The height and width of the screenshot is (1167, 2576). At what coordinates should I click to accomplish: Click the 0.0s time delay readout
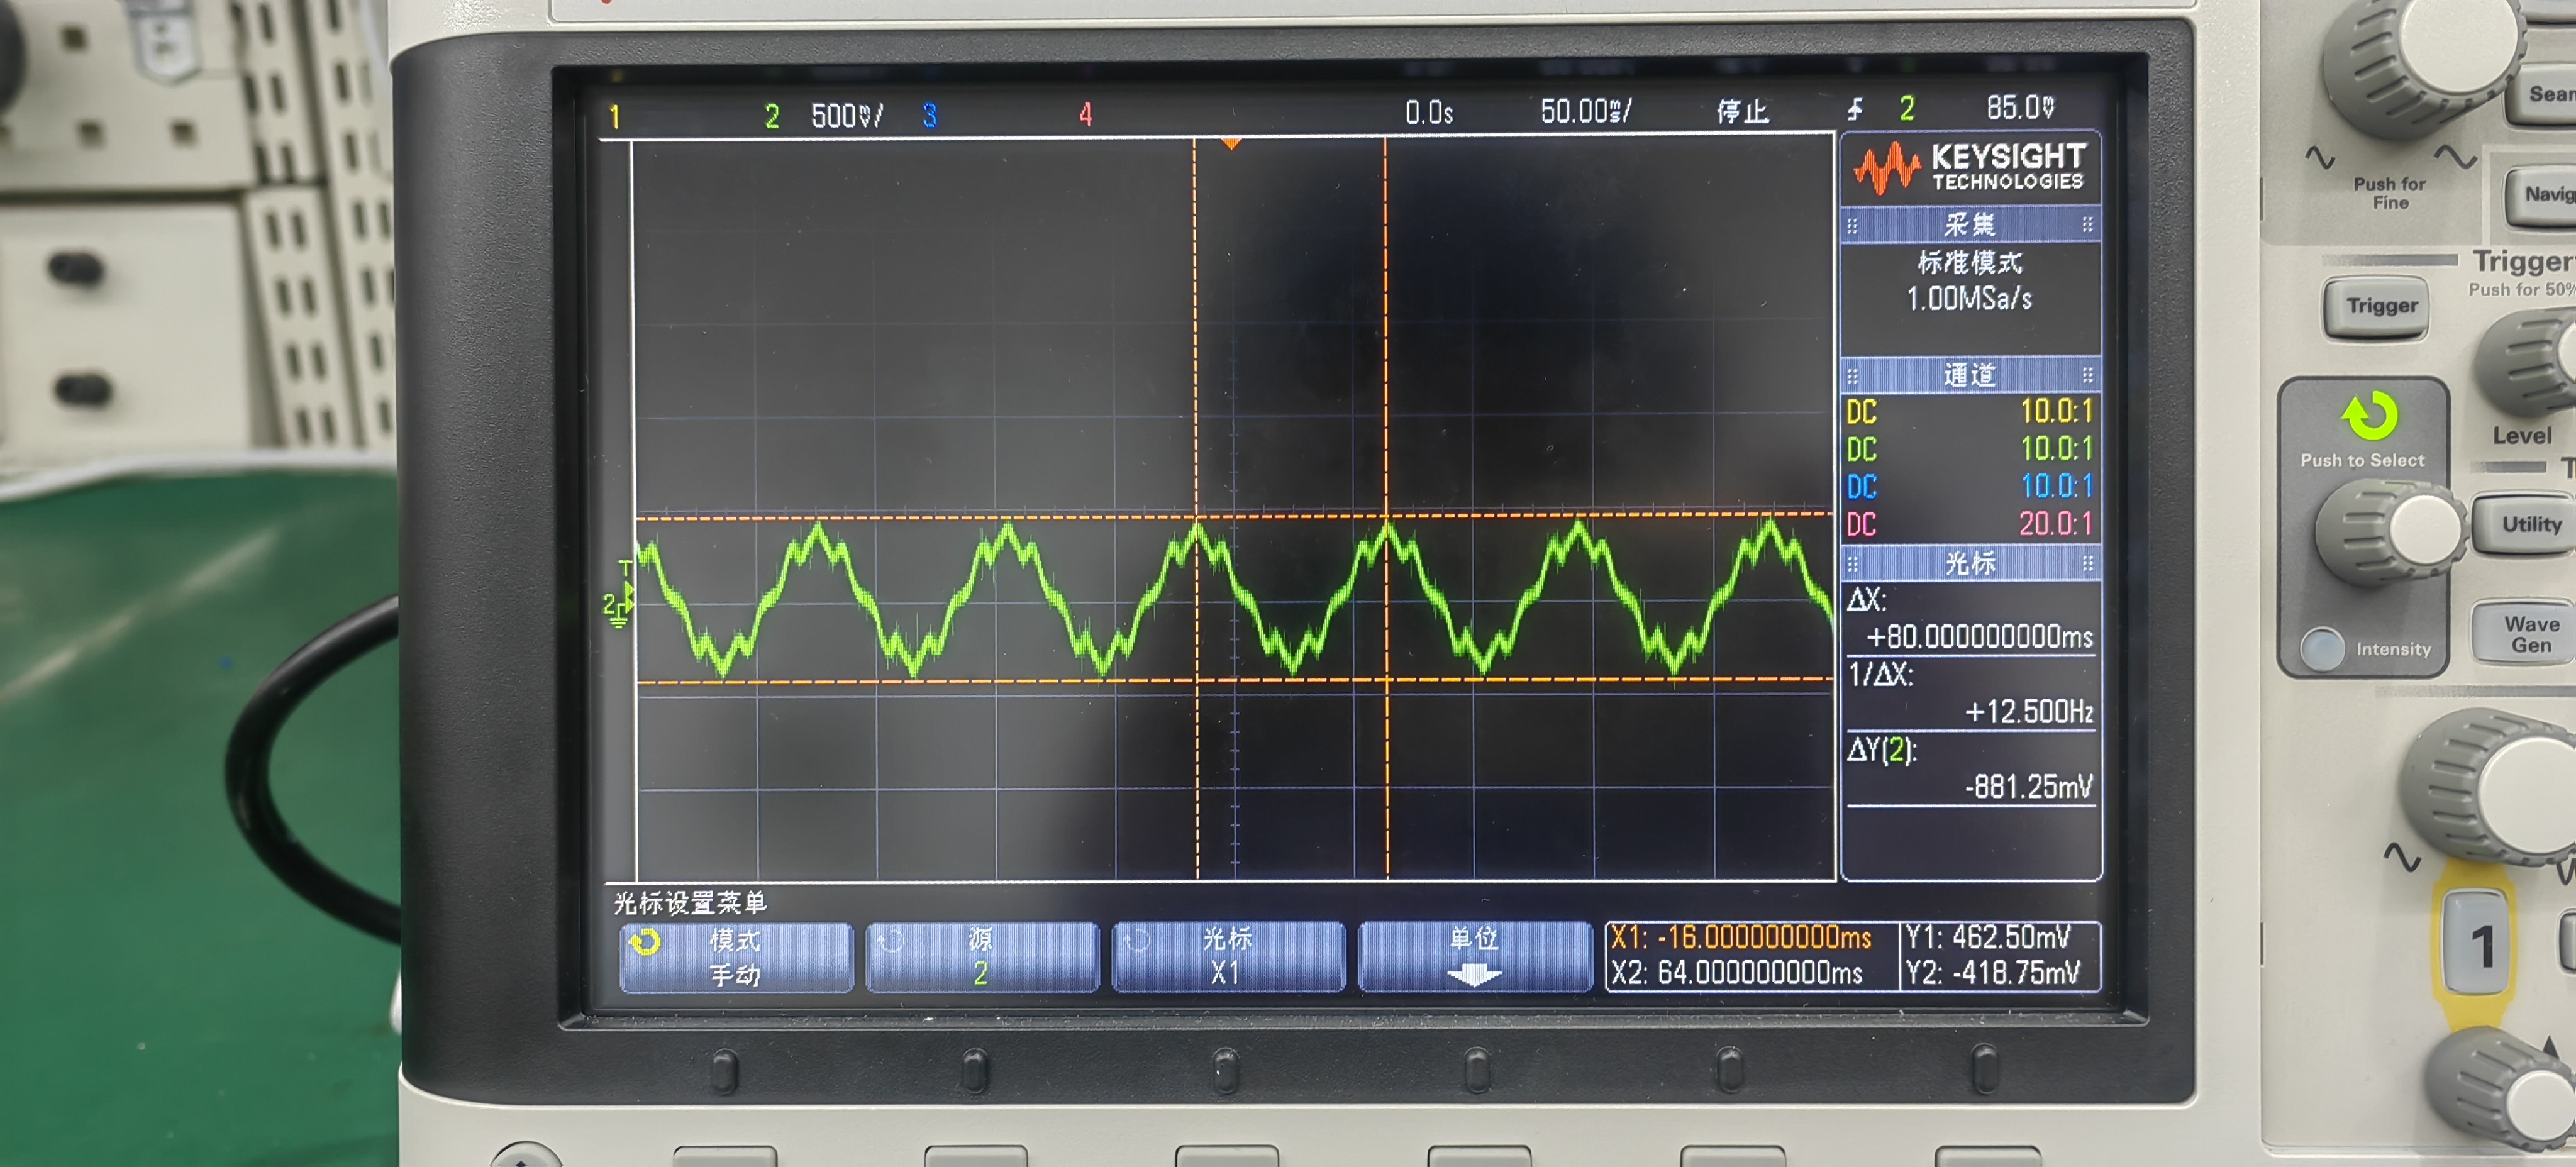click(x=1429, y=112)
